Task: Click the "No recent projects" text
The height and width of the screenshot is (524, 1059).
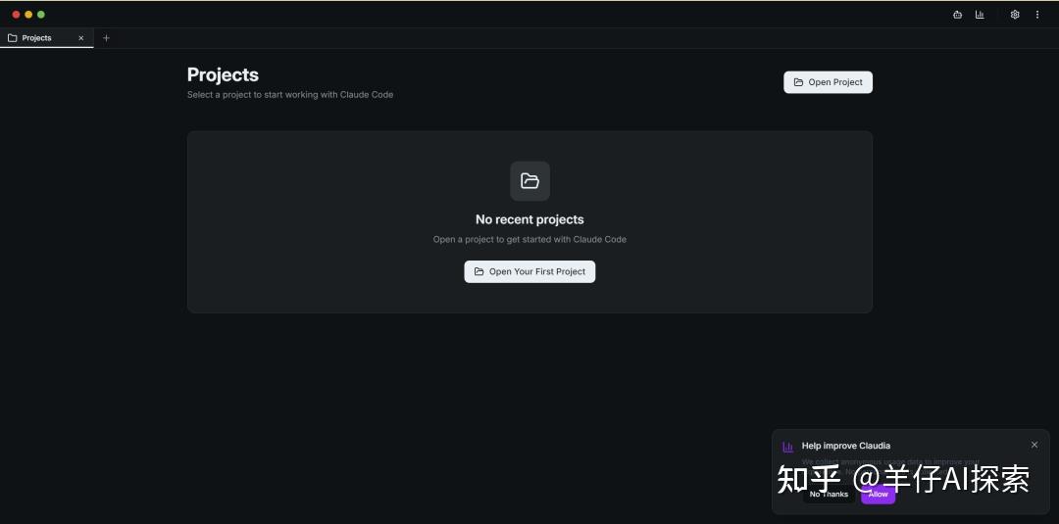Action: 529,219
